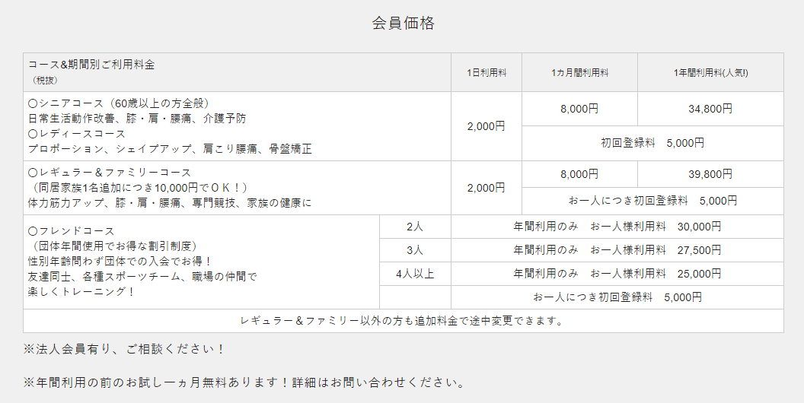Select the フレンドコース line
804x403 pixels.
pos(72,231)
